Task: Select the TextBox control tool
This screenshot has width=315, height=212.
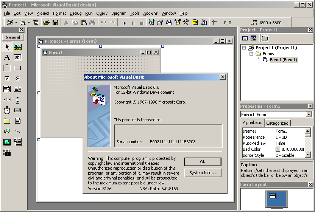Action: click(x=18, y=57)
